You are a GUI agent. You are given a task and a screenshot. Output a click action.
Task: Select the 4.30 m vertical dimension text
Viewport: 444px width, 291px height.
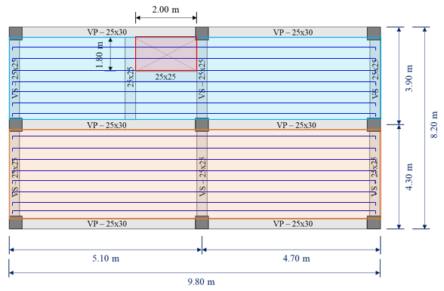pos(409,176)
